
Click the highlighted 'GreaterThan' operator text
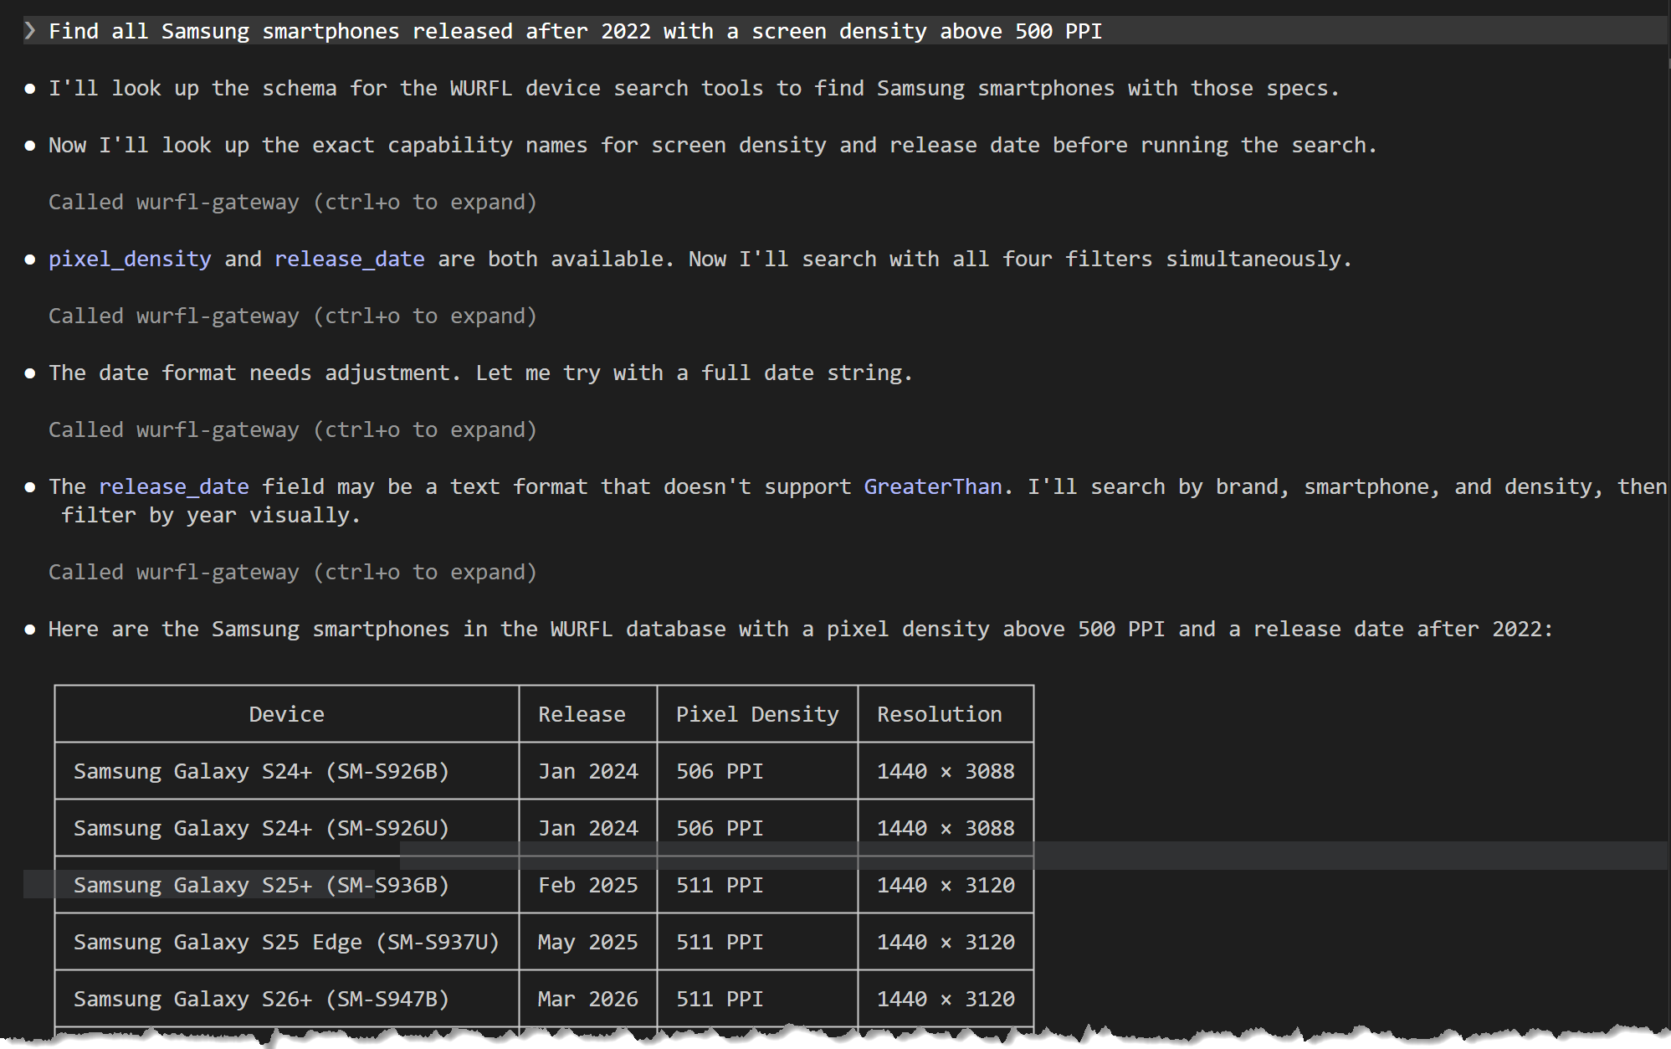coord(933,487)
